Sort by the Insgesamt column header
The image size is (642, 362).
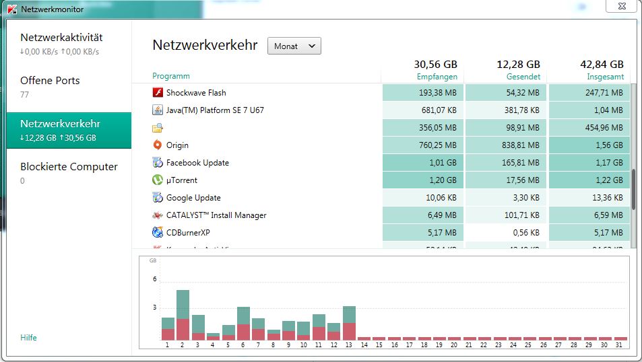click(x=605, y=77)
